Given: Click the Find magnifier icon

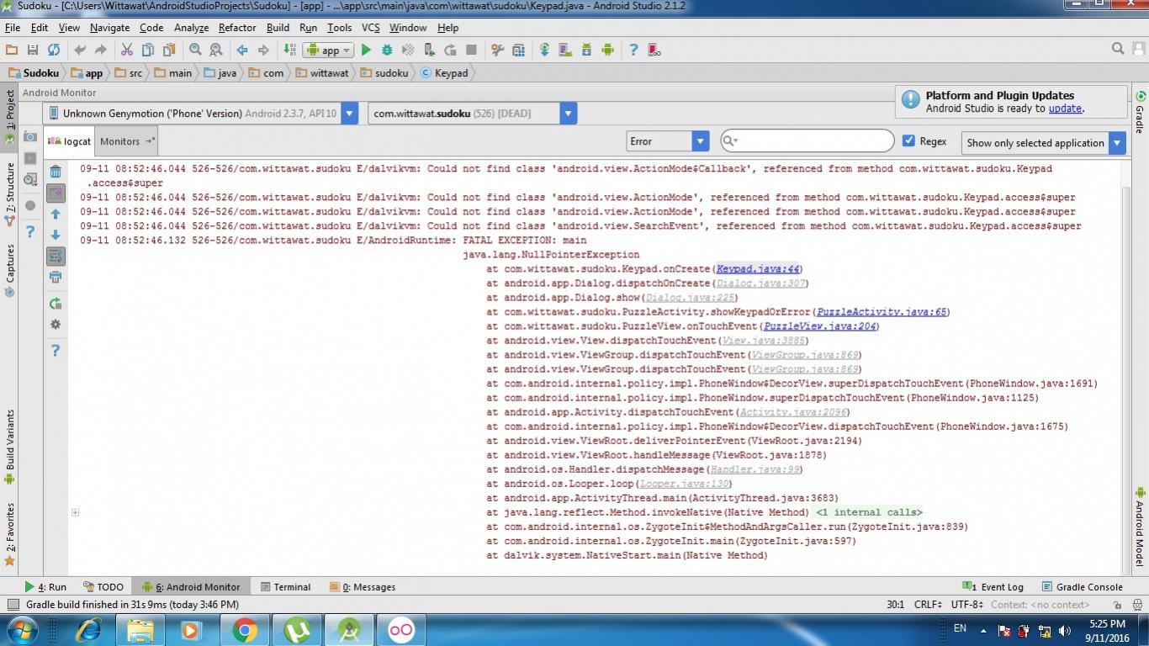Looking at the screenshot, I should pos(195,50).
